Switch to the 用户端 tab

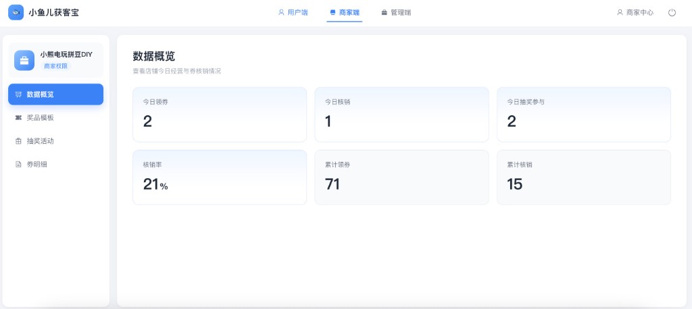(293, 12)
